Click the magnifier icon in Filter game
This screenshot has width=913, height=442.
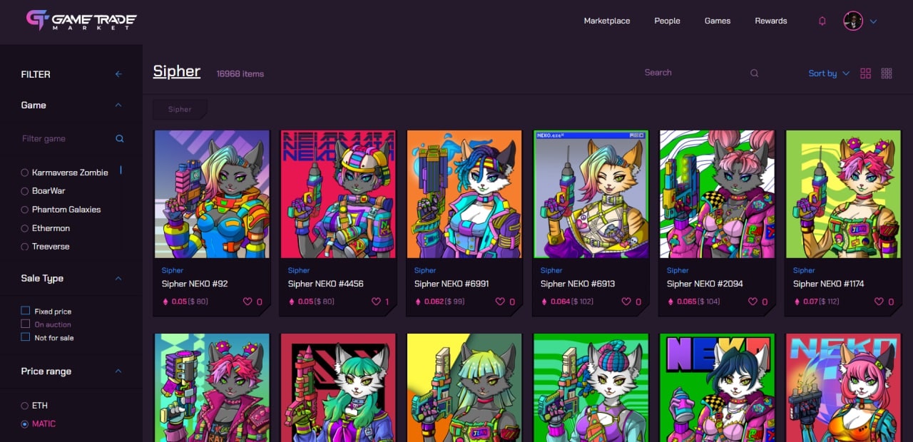(x=120, y=139)
